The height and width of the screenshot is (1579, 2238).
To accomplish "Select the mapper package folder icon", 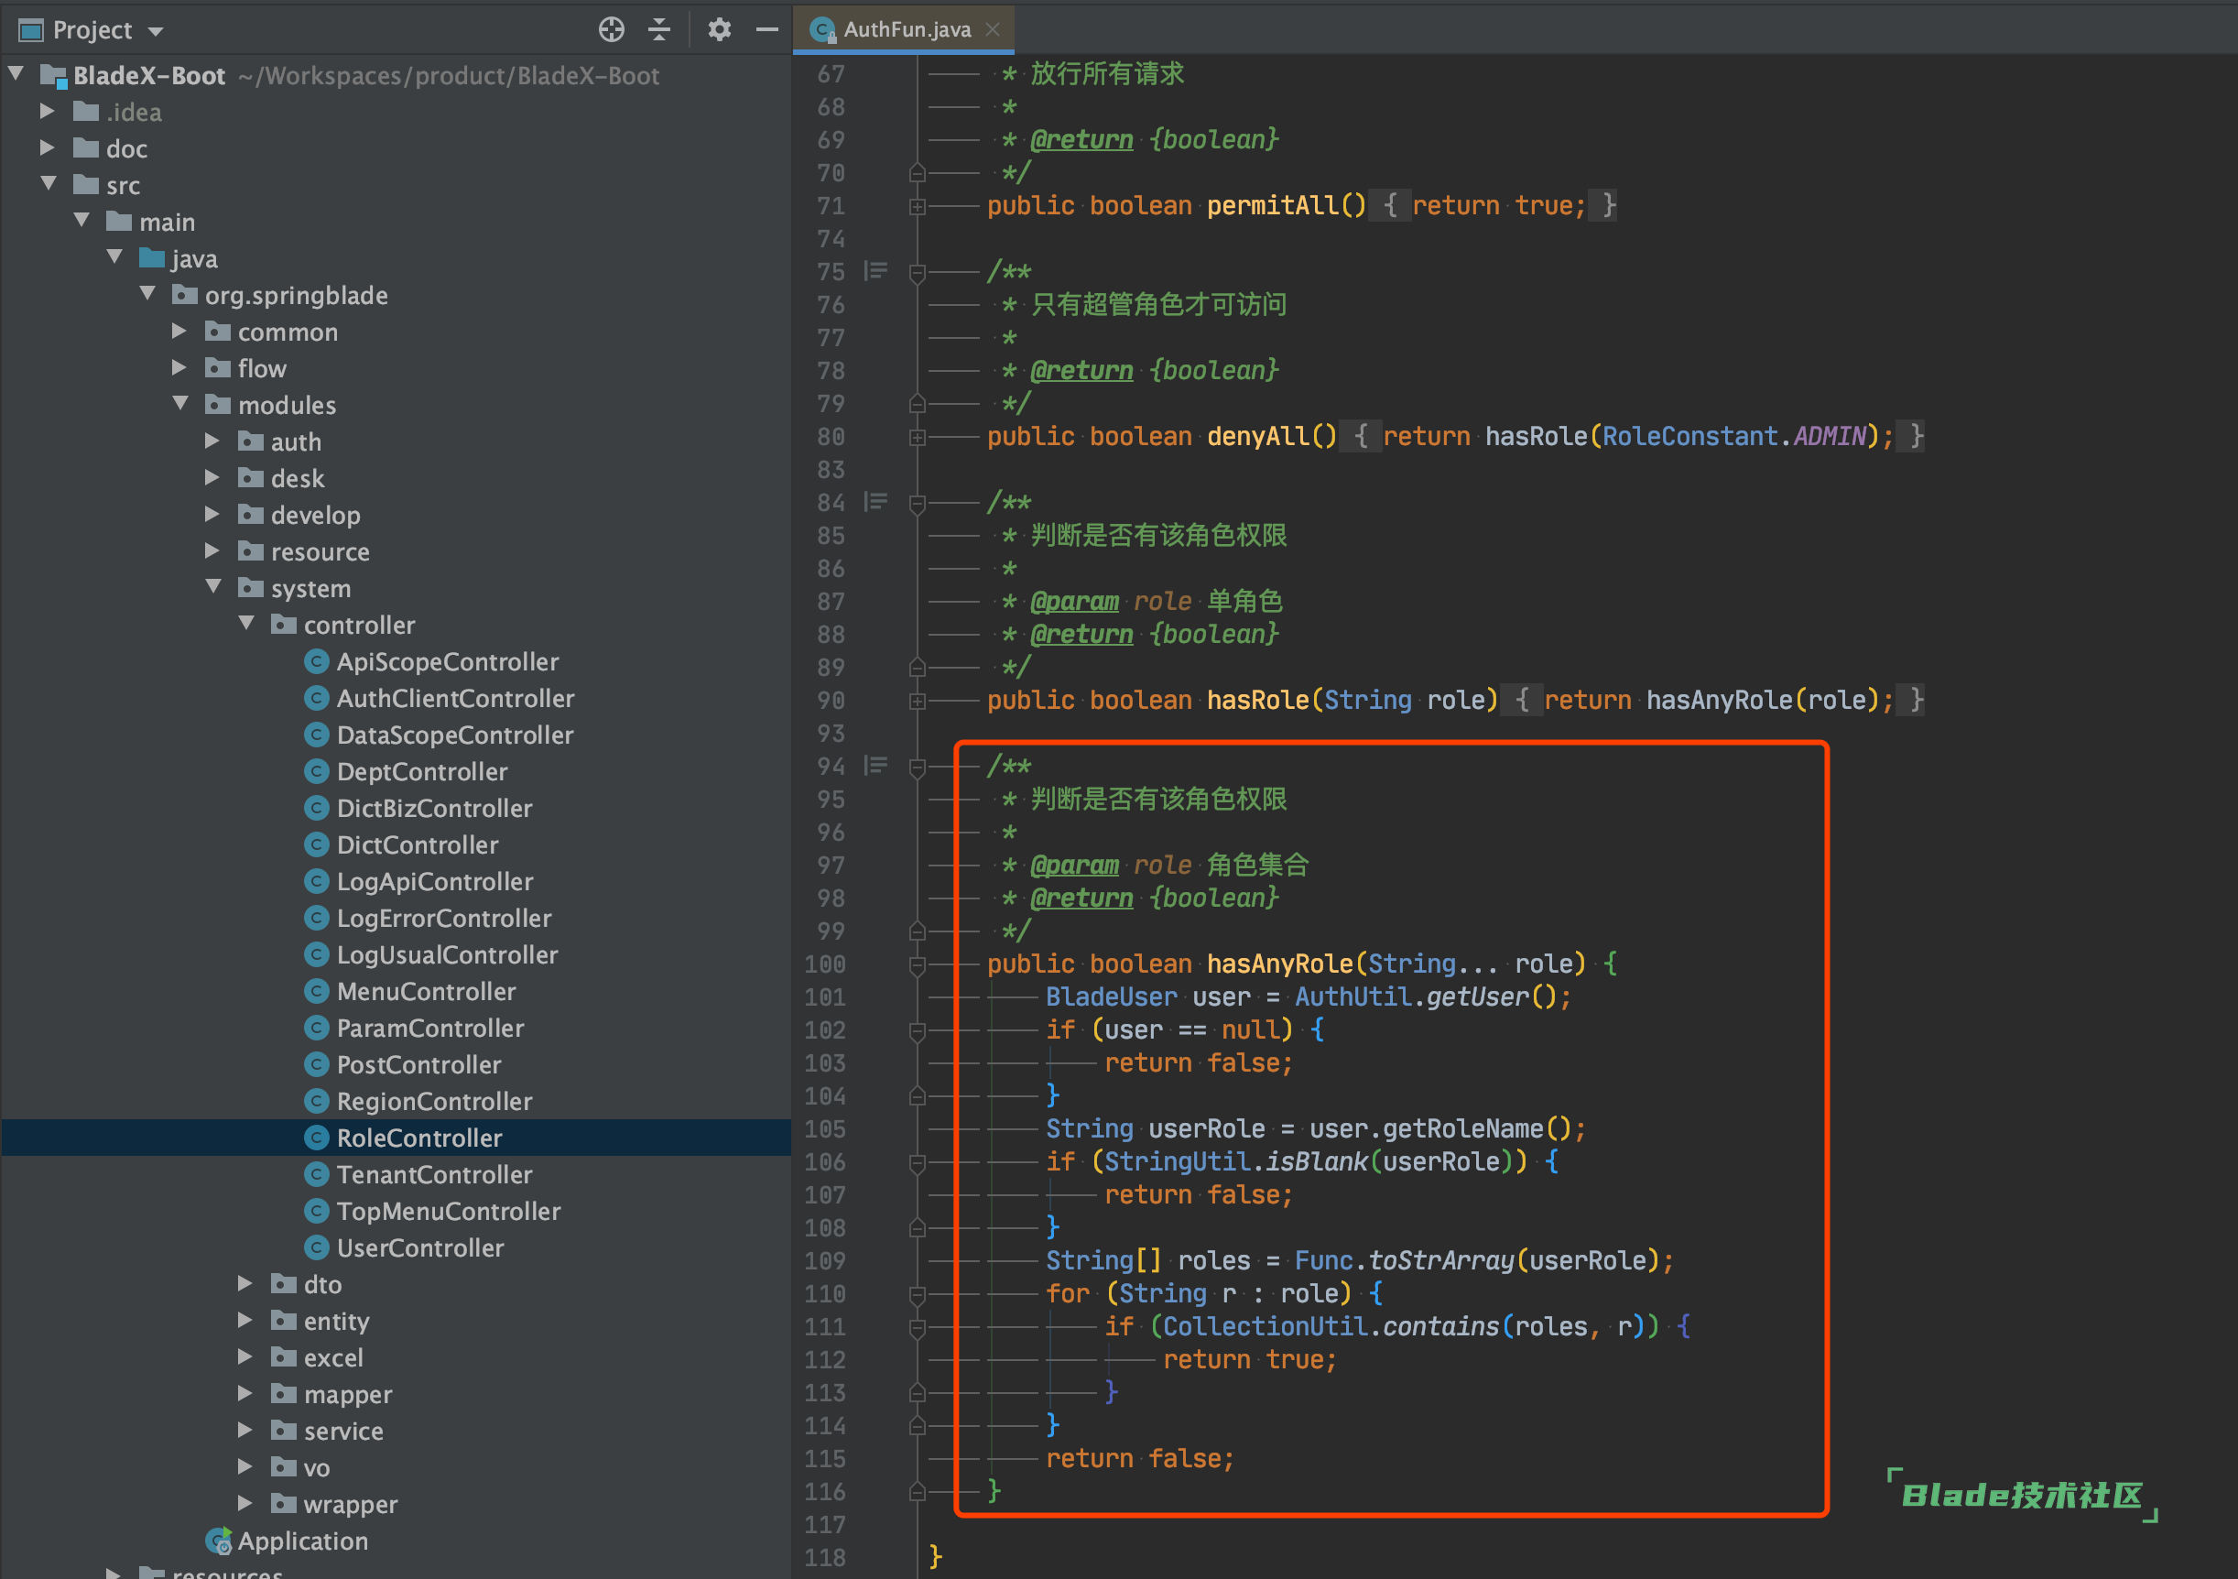I will [284, 1394].
